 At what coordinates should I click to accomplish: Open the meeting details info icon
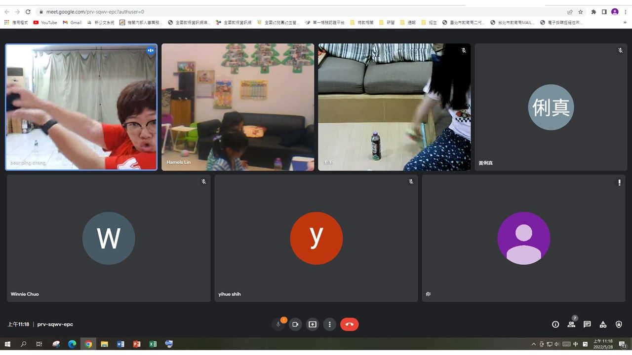(x=555, y=324)
